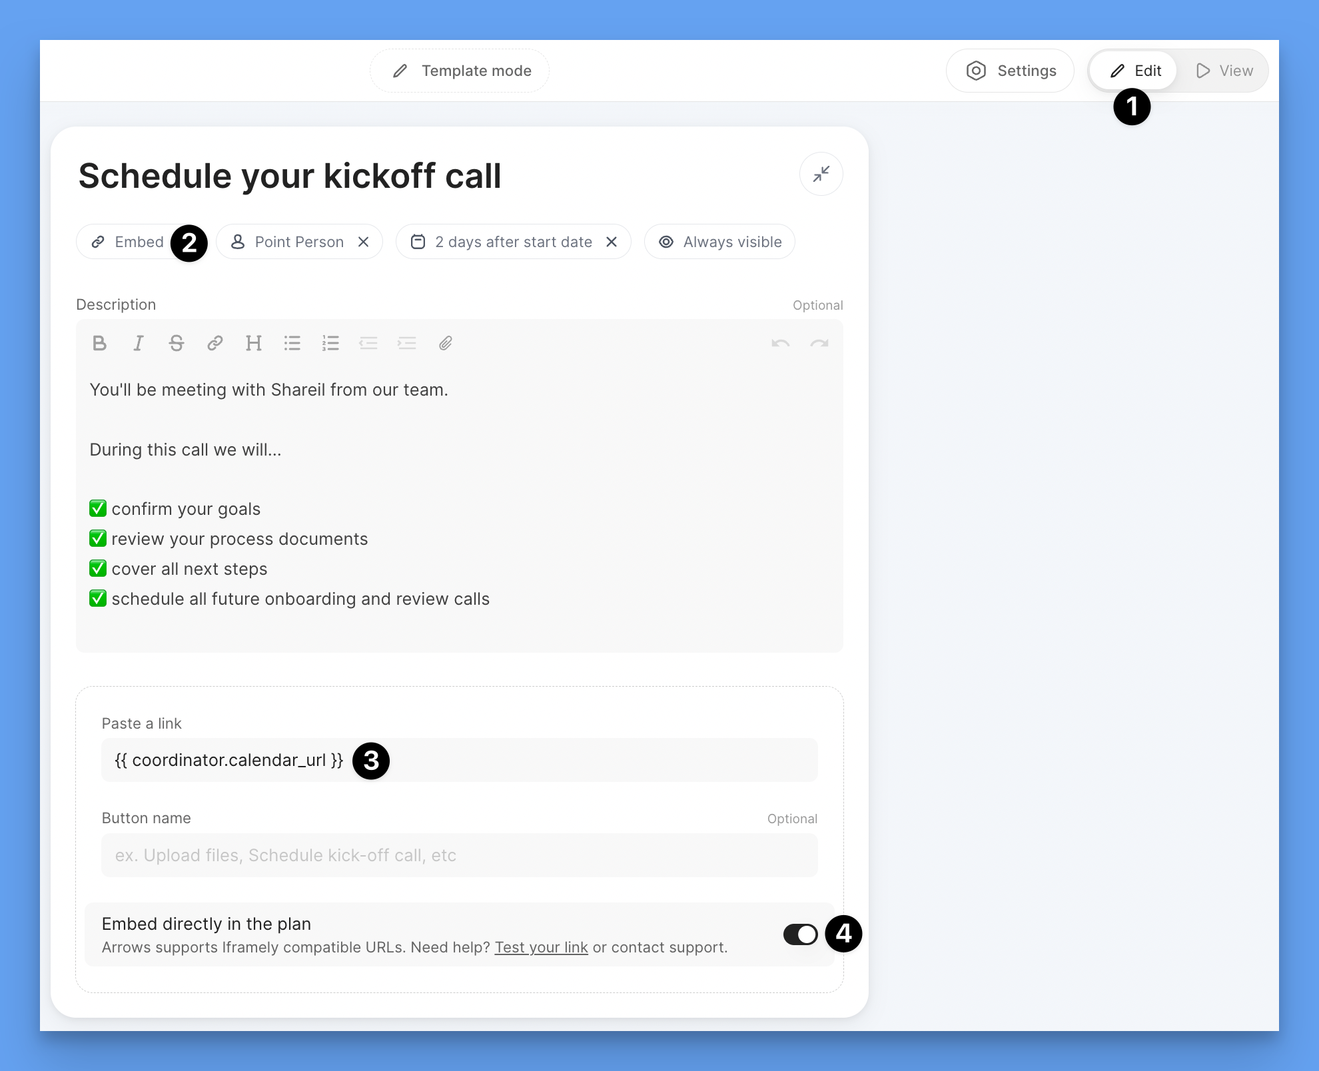Image resolution: width=1319 pixels, height=1071 pixels.
Task: Insert a bulleted list
Action: click(292, 343)
